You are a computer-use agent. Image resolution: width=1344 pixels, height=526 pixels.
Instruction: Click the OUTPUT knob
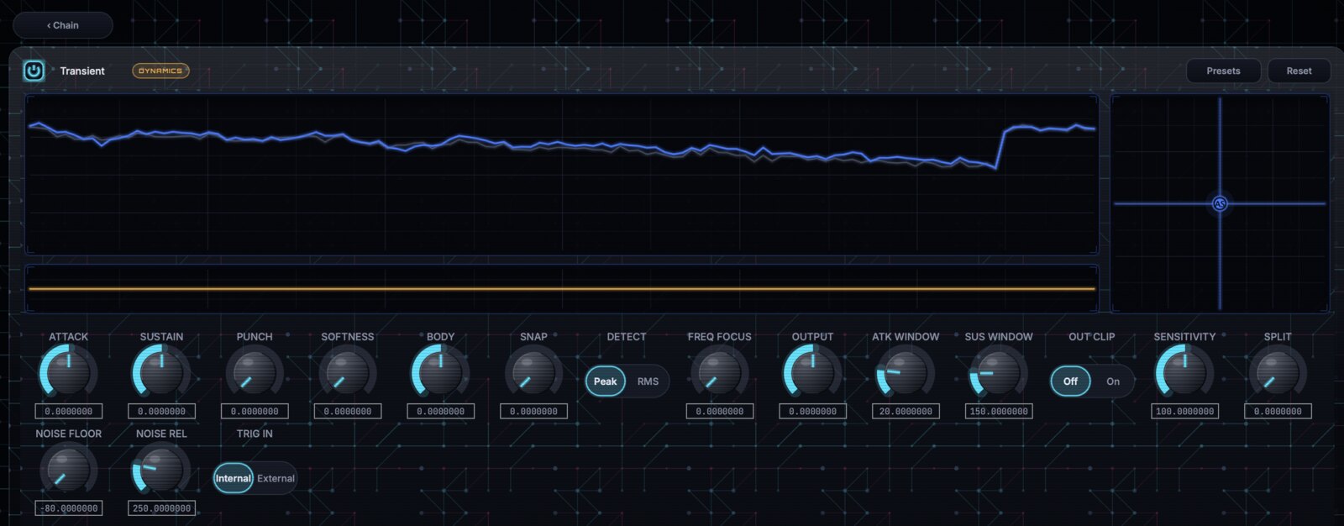[x=812, y=372]
